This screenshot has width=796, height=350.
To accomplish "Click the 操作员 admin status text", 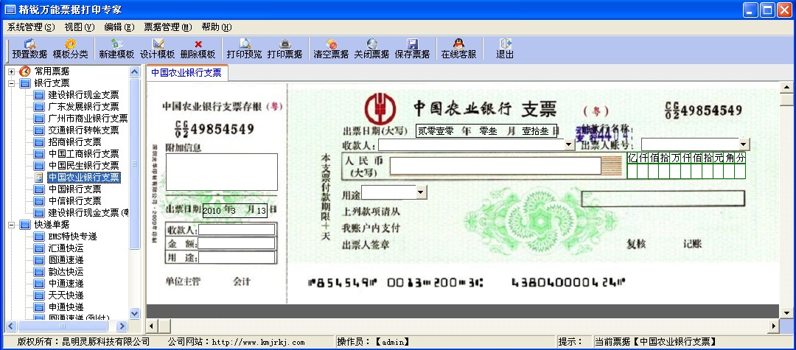I will click(374, 342).
